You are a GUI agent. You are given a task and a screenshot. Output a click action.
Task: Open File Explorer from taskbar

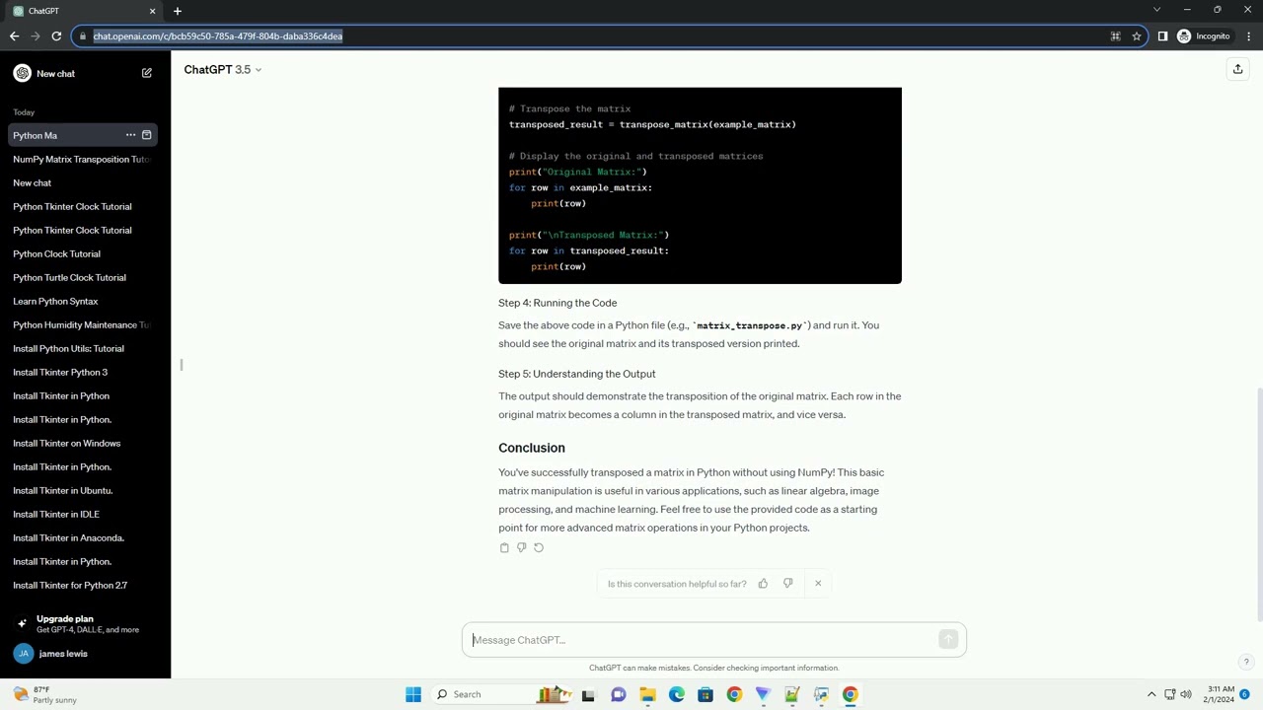click(x=647, y=694)
